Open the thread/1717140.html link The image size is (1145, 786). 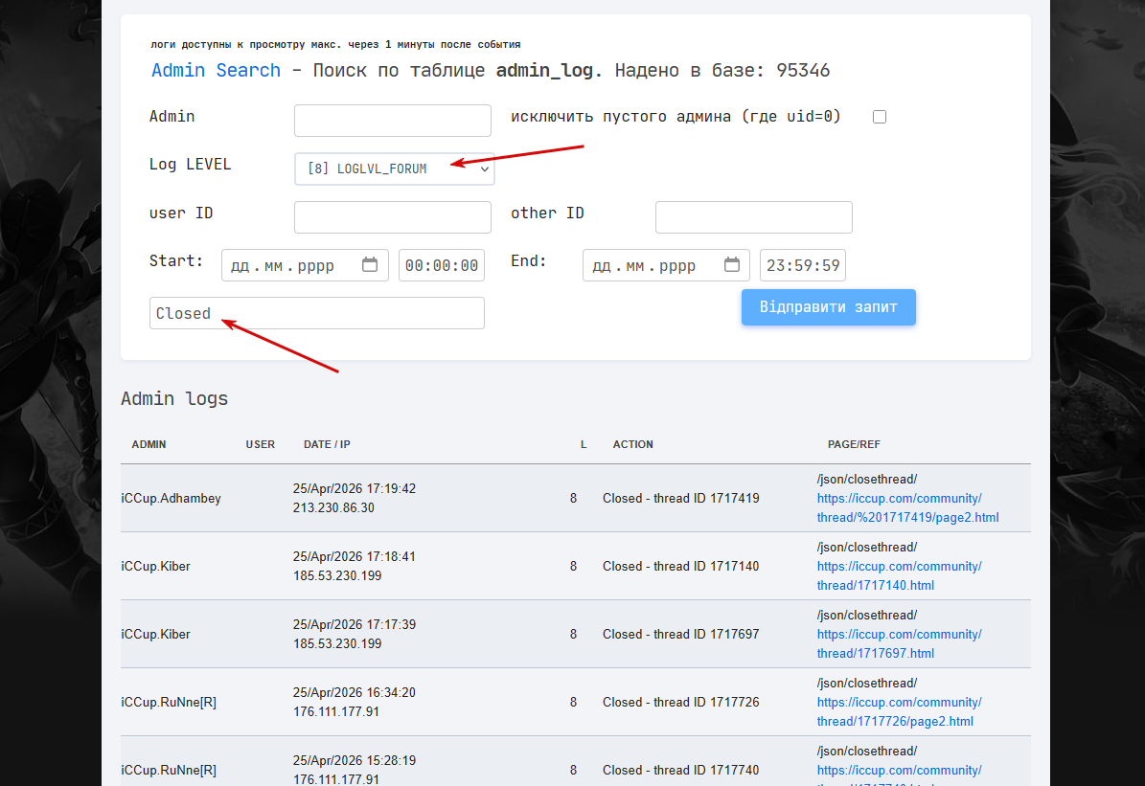899,575
